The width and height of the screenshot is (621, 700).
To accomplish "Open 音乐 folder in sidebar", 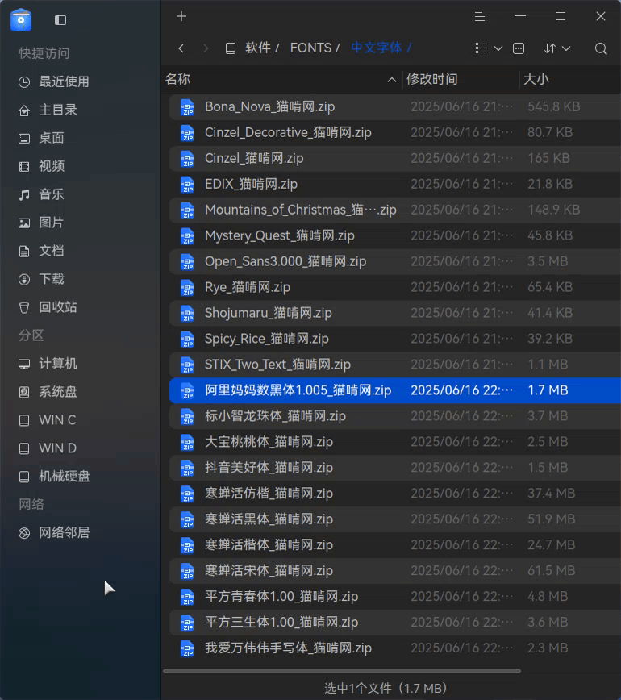I will click(x=52, y=194).
